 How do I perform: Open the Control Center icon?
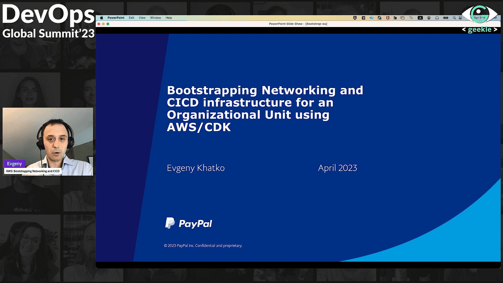click(461, 18)
